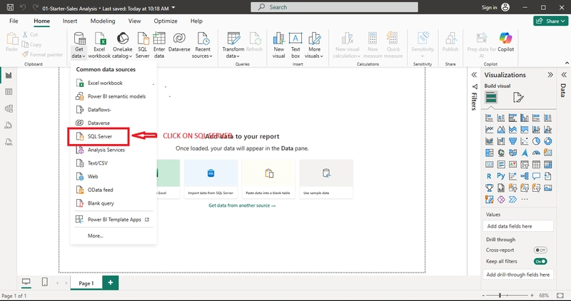
Task: Toggle Cross-report switch
Action: point(540,250)
